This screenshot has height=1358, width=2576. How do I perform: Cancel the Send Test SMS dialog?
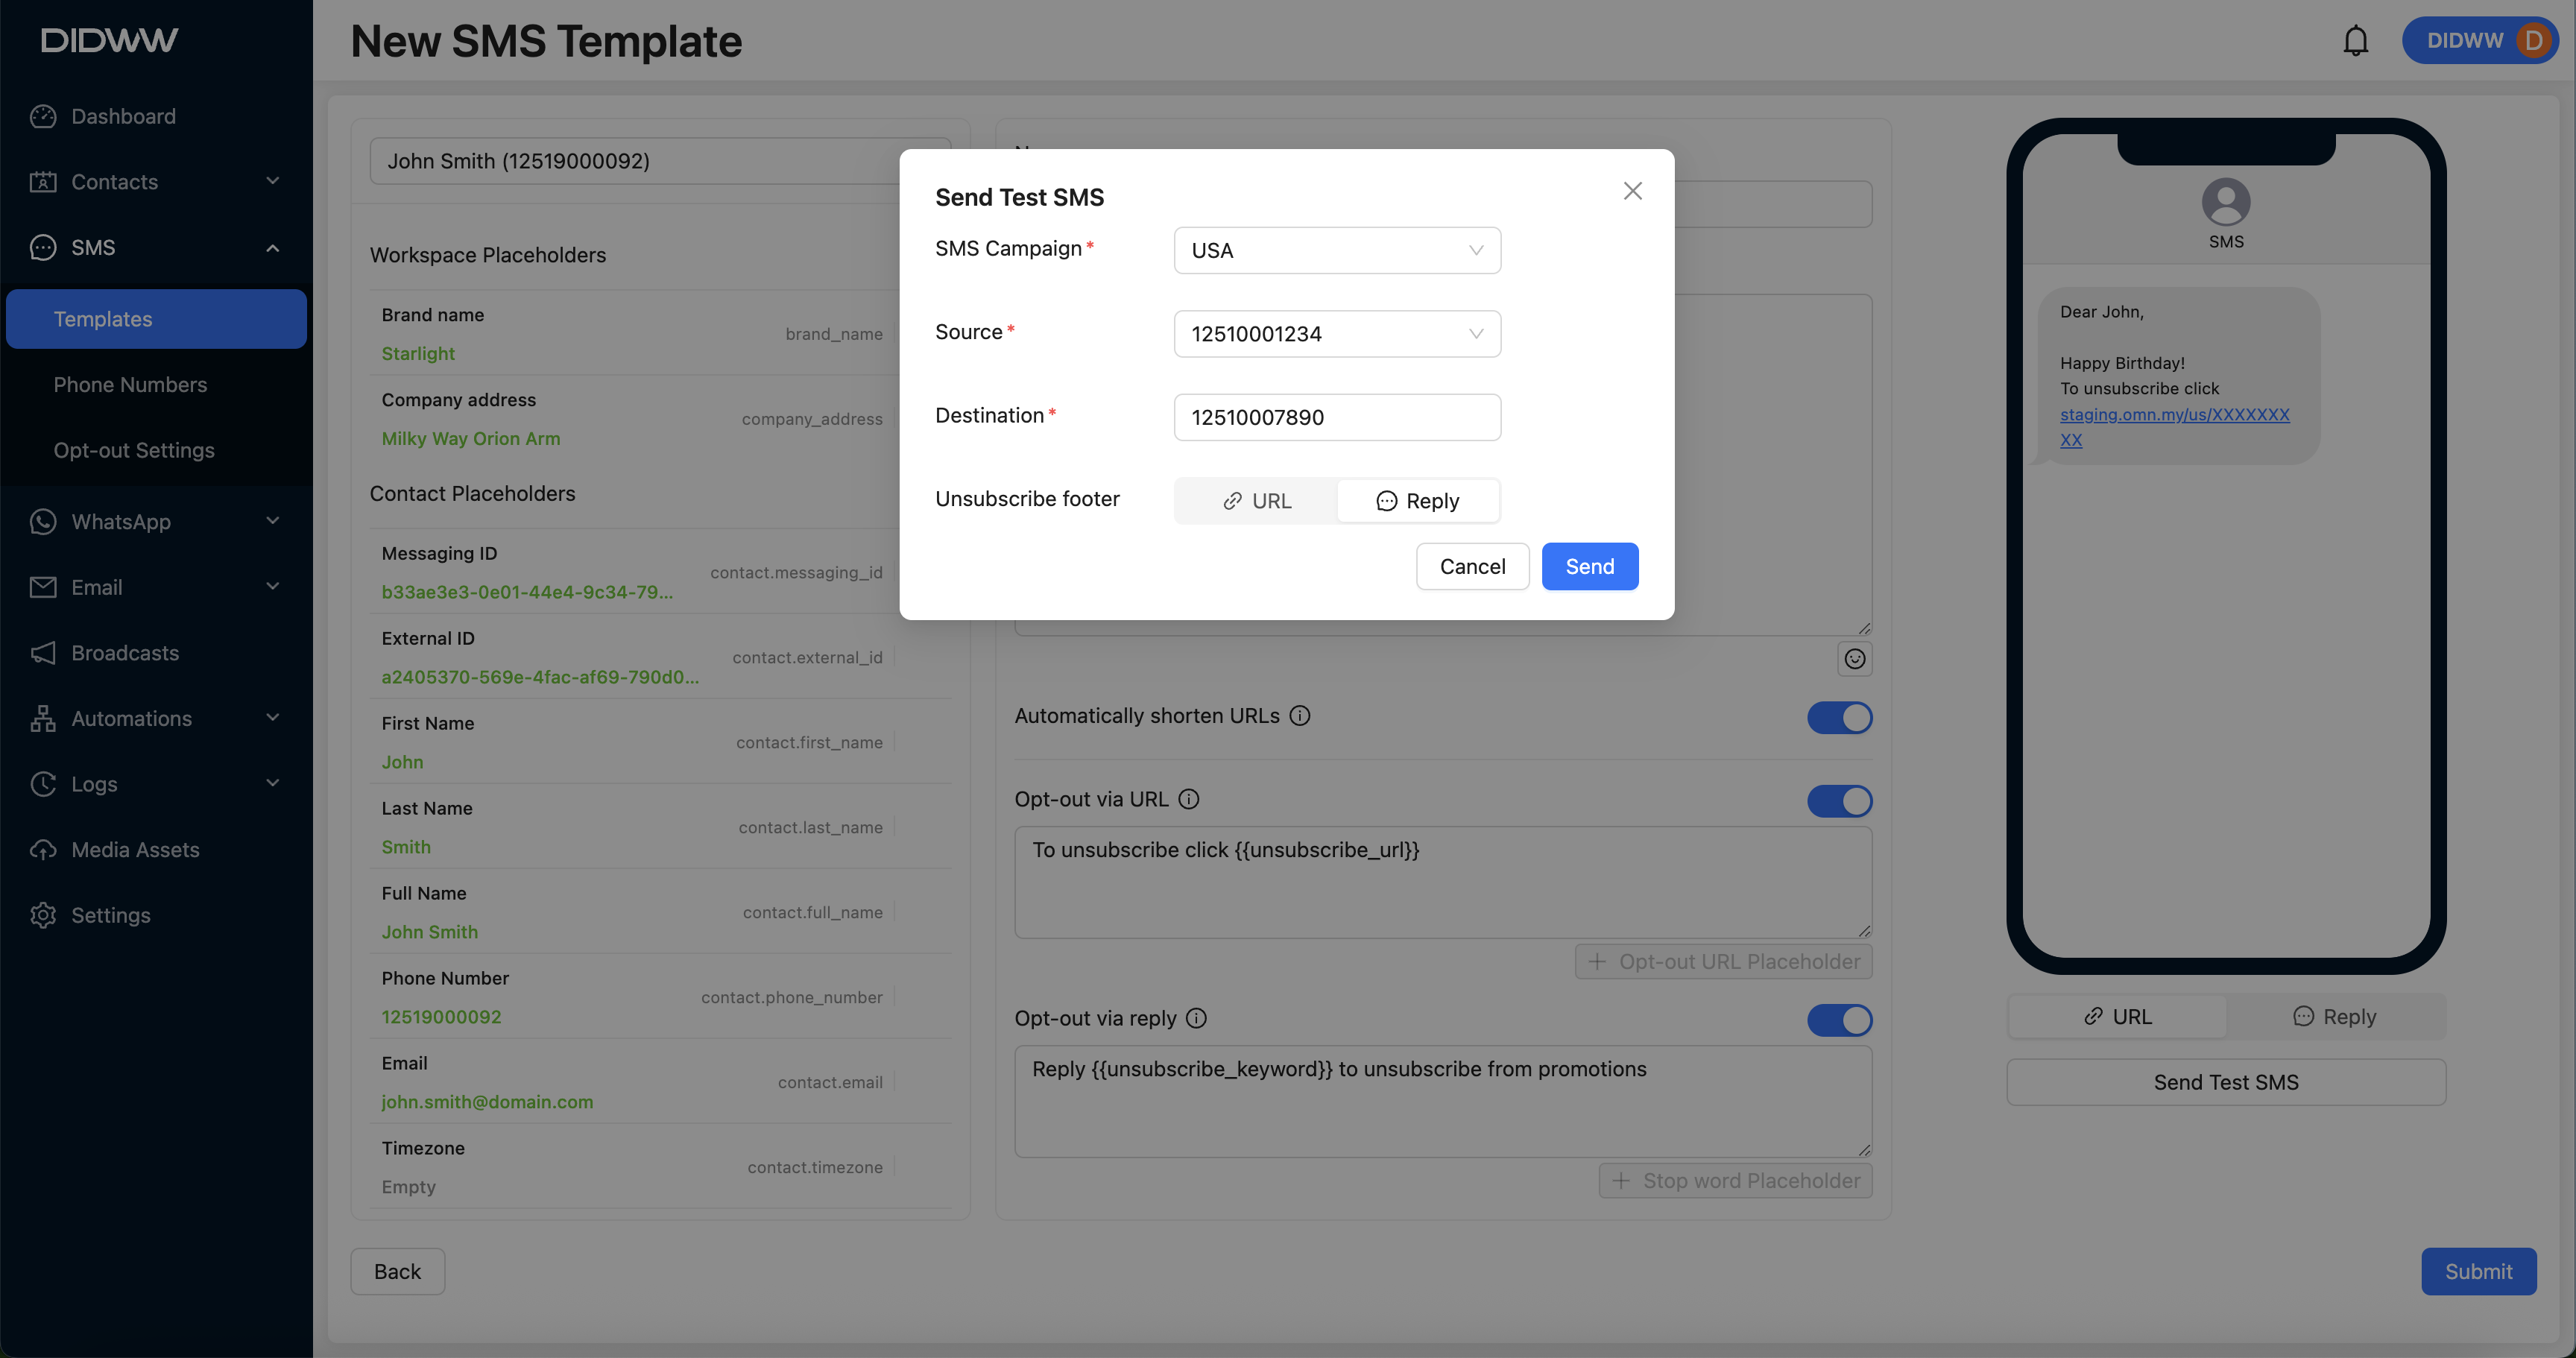tap(1471, 567)
